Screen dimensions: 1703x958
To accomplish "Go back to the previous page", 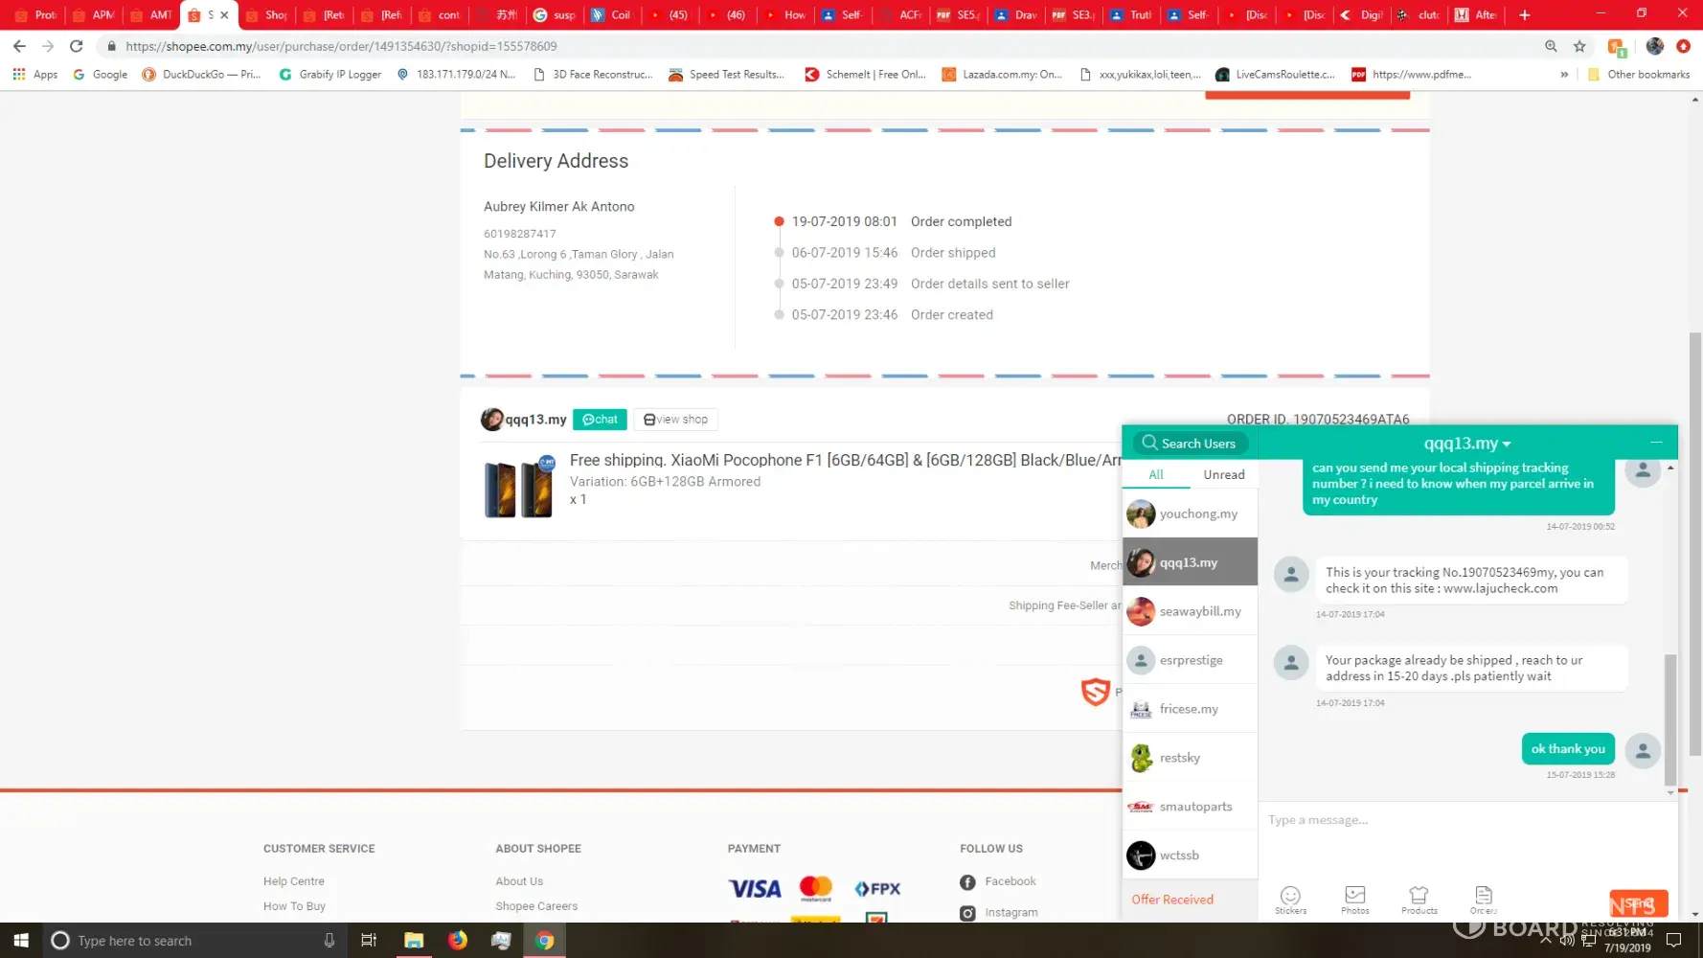I will [19, 46].
